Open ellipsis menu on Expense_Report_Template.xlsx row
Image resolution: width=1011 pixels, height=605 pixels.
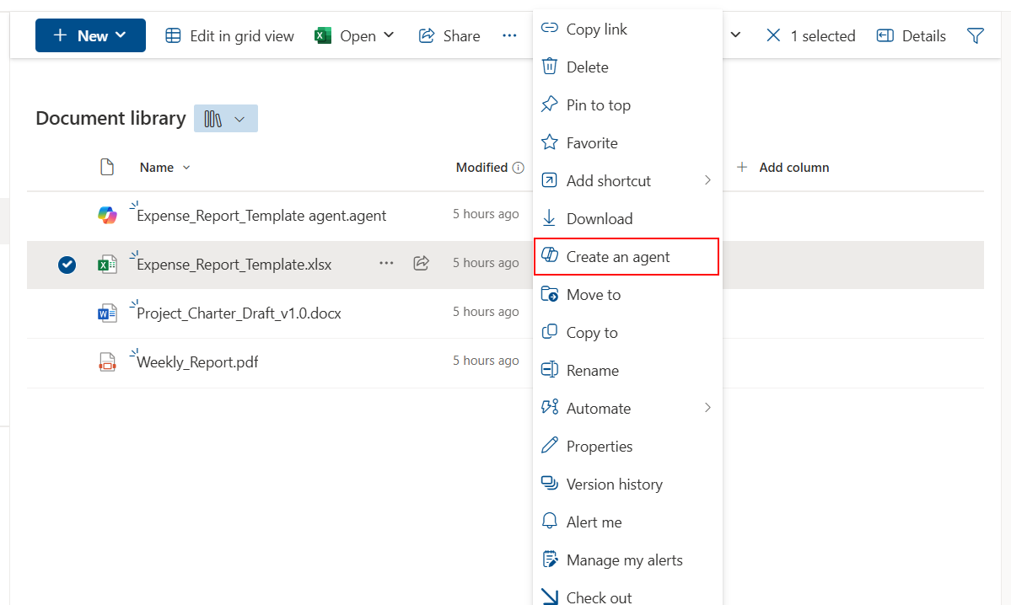point(386,263)
